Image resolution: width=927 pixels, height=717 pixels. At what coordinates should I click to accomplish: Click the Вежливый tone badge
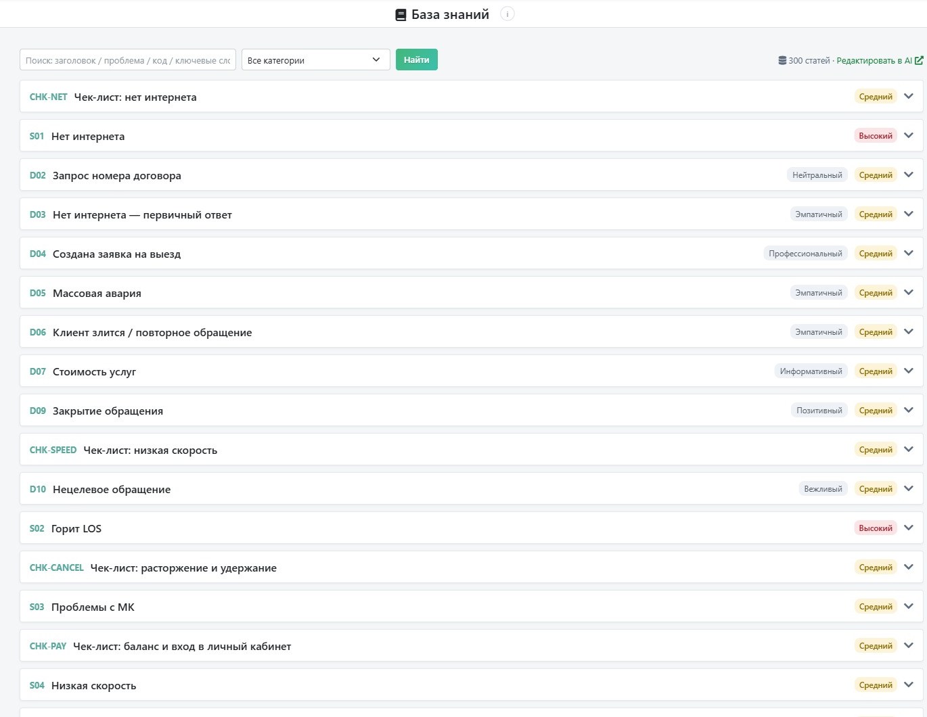(x=823, y=489)
